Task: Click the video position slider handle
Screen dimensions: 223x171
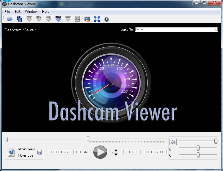Action: pos(6,139)
